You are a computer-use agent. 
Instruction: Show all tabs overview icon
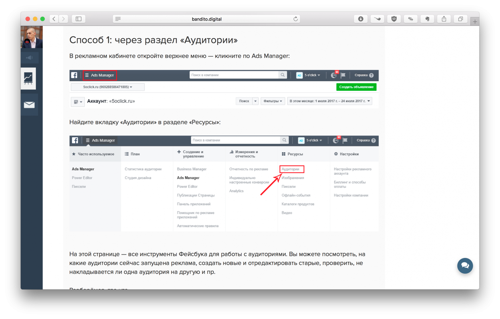pyautogui.click(x=460, y=19)
